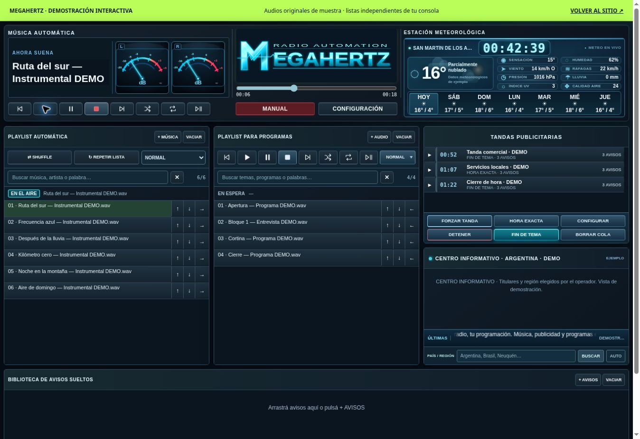This screenshot has height=439, width=640.
Task: Toggle repeat icon in Música Automática transport
Action: [x=173, y=109]
